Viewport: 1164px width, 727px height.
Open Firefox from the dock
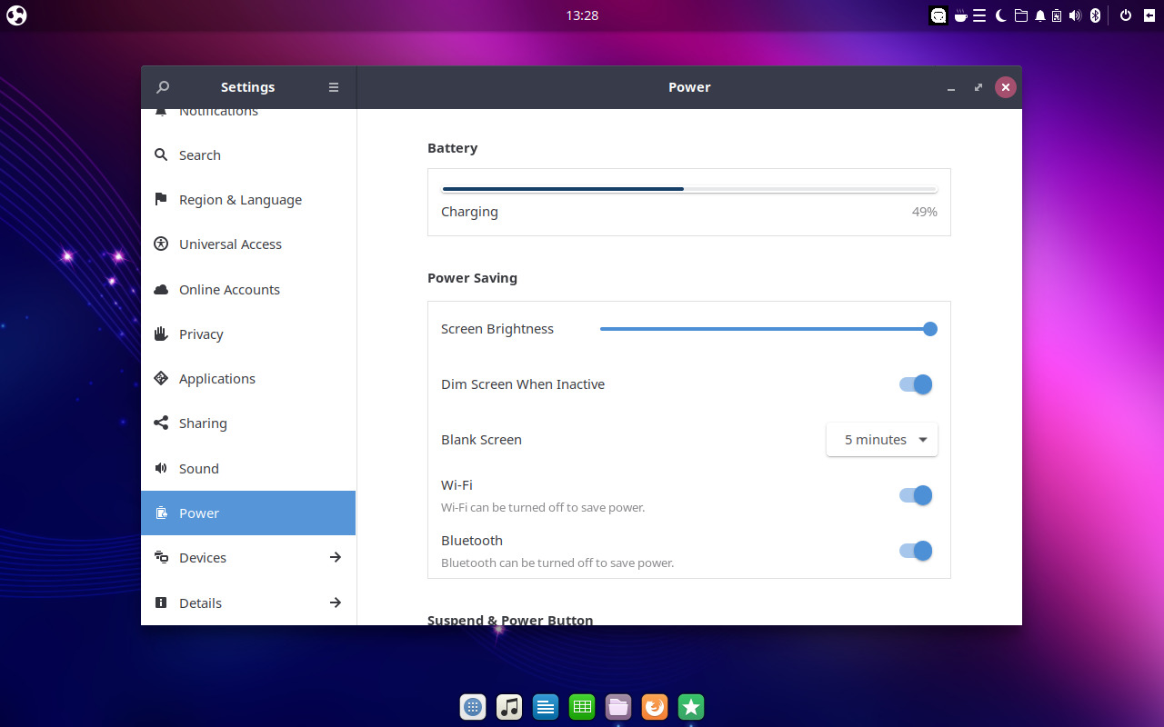tap(654, 706)
